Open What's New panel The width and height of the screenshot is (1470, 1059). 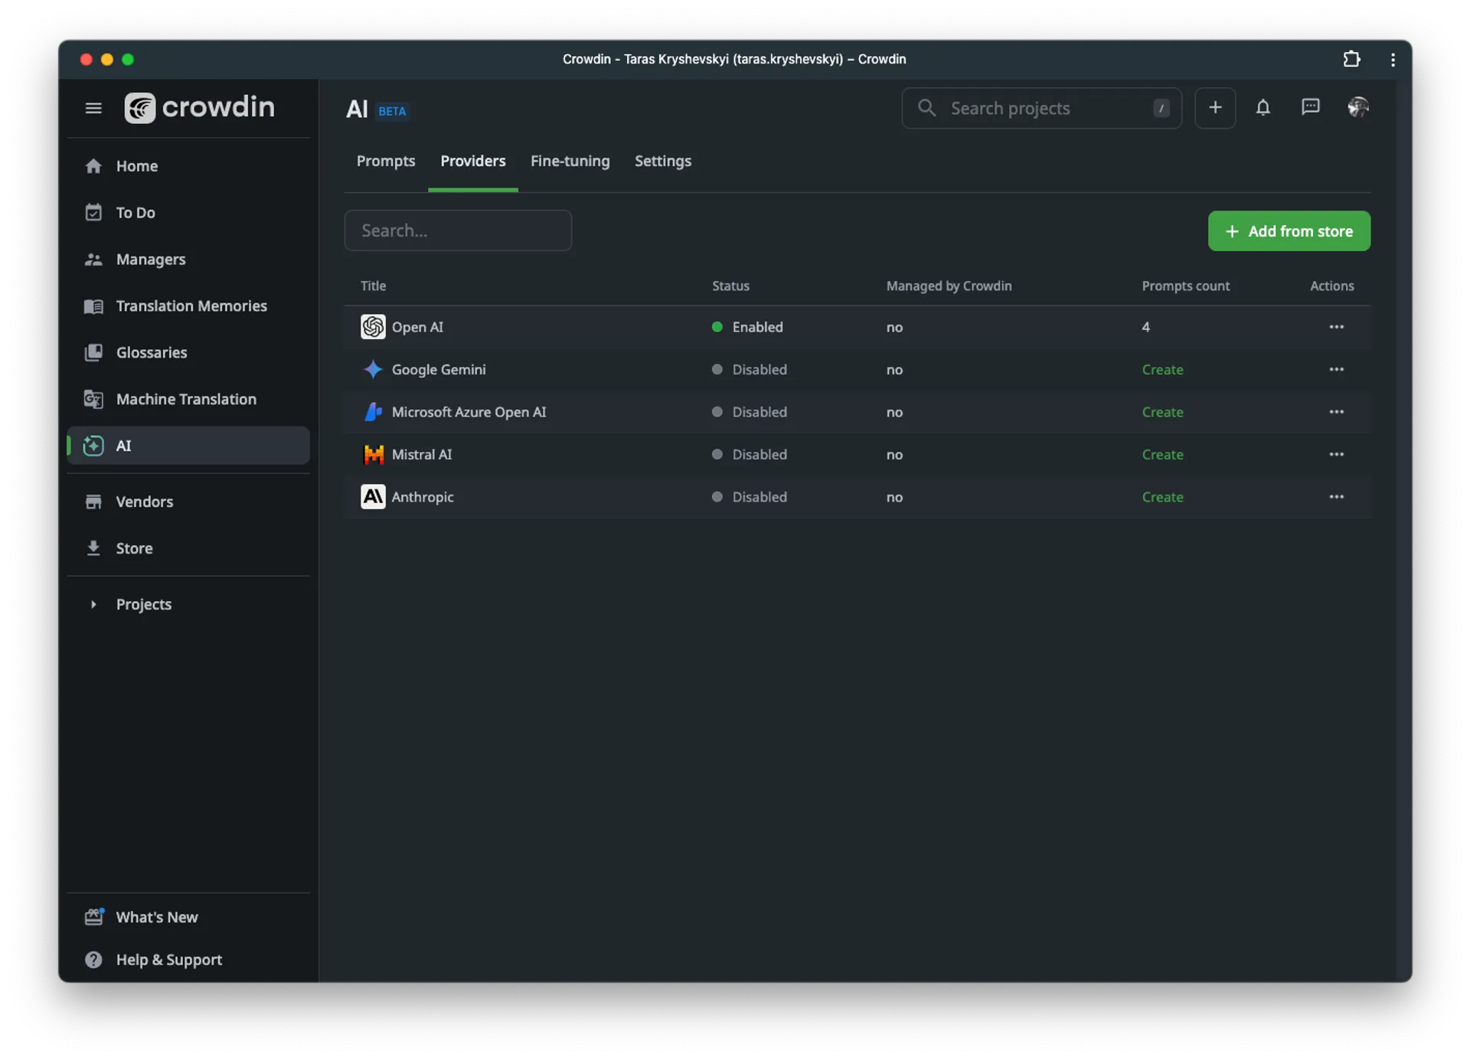tap(188, 917)
